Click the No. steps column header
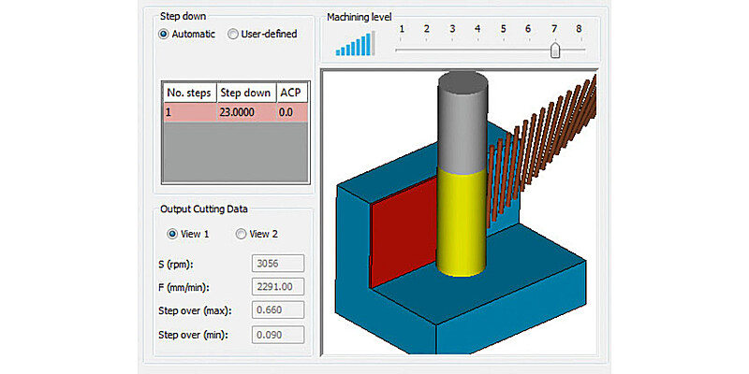Screen dimensions: 749x374 pyautogui.click(x=189, y=93)
